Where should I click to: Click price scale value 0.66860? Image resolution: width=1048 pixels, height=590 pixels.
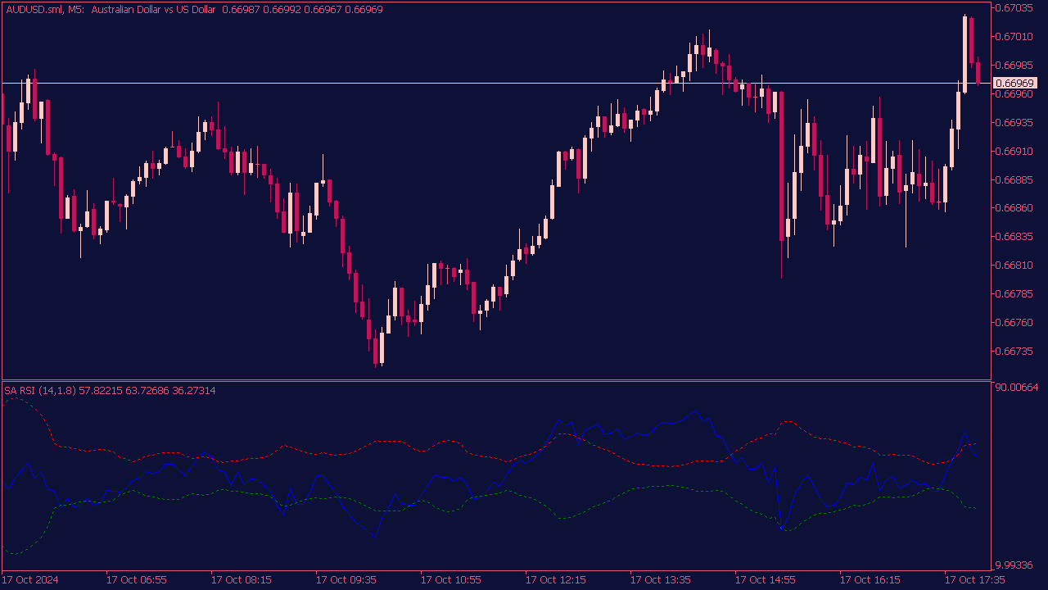click(1015, 208)
